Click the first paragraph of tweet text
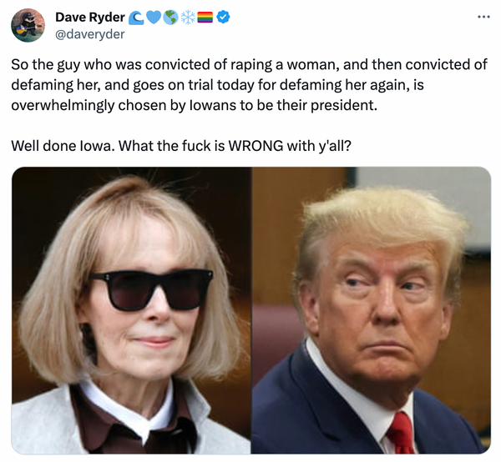Viewport: 501px width, 462px height. click(249, 85)
